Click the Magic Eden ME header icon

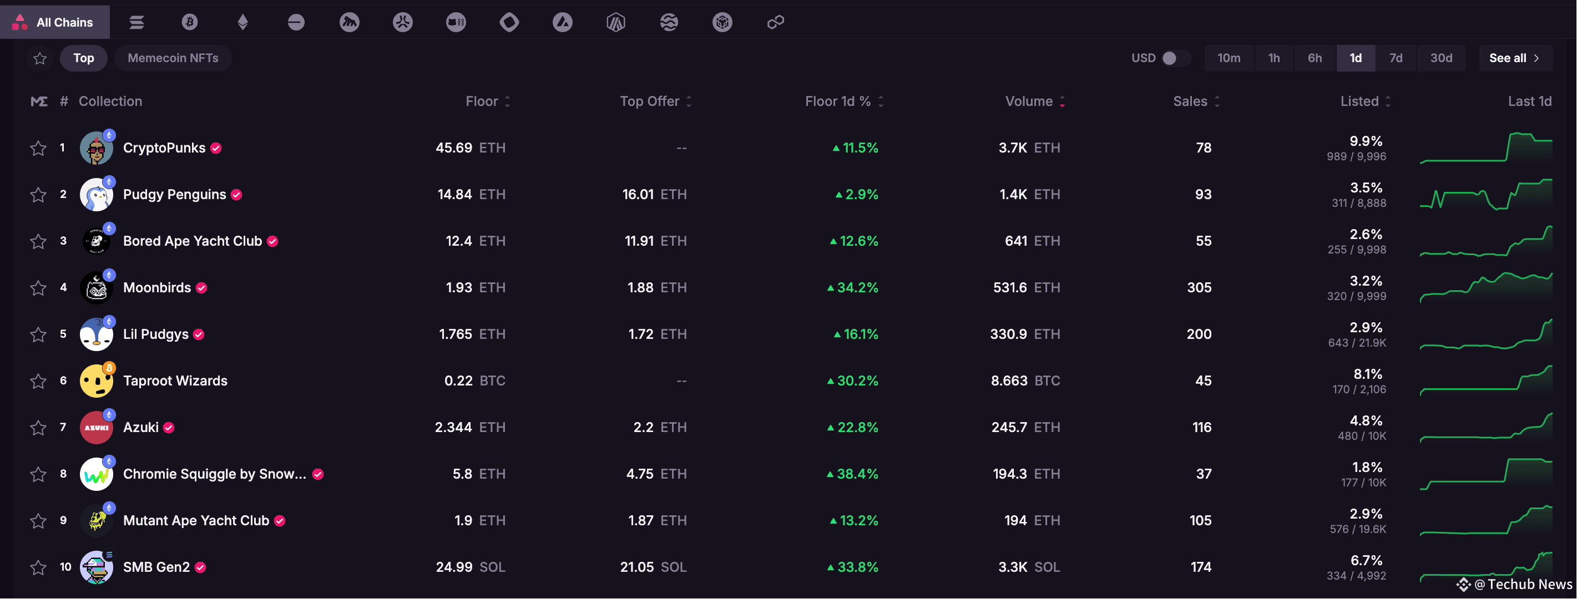click(x=39, y=101)
